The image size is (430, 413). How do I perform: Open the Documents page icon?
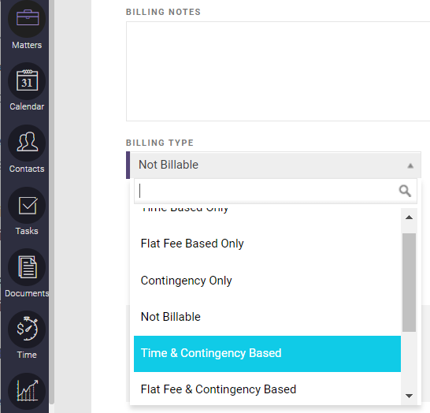pyautogui.click(x=27, y=267)
